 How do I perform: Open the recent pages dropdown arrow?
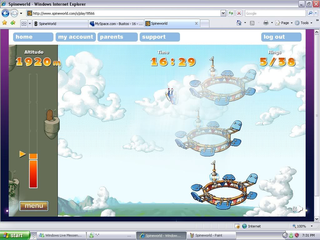tap(21, 13)
